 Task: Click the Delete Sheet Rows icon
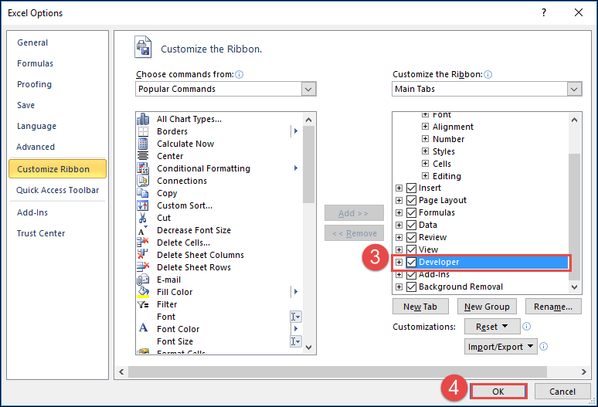click(x=143, y=267)
